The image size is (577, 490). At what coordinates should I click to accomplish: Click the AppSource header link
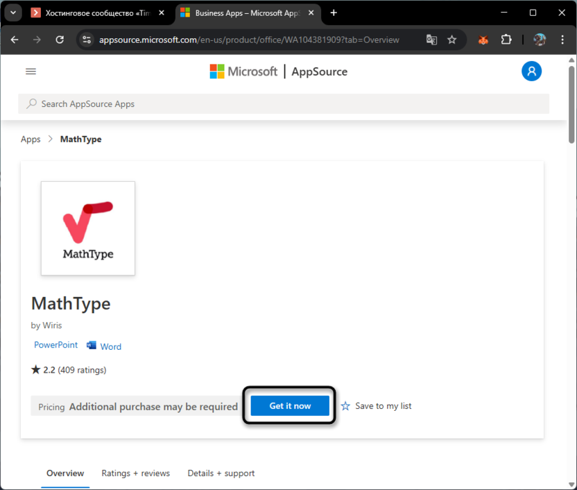[320, 71]
